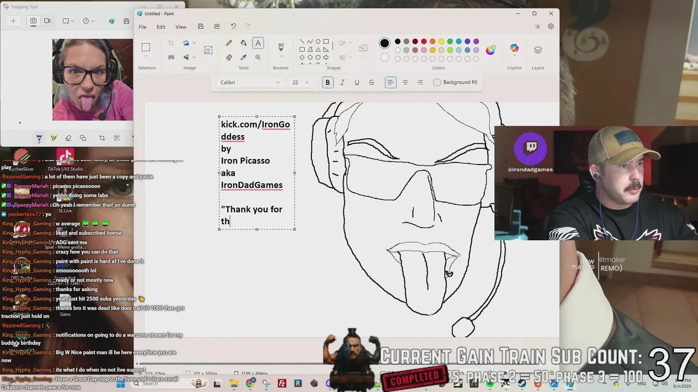Select the yellow color swatch
Image resolution: width=698 pixels, height=392 pixels.
coord(441,41)
